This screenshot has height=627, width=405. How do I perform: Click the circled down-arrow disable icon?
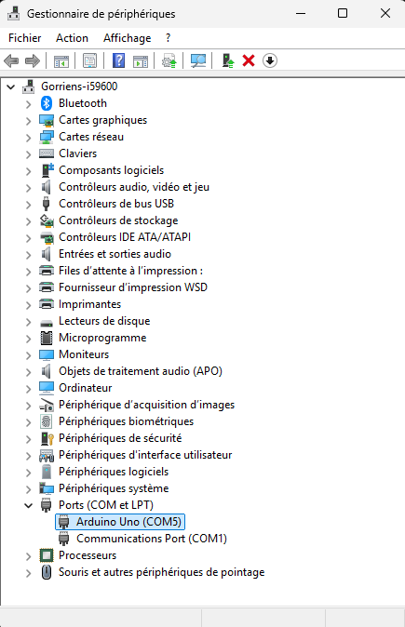(270, 60)
